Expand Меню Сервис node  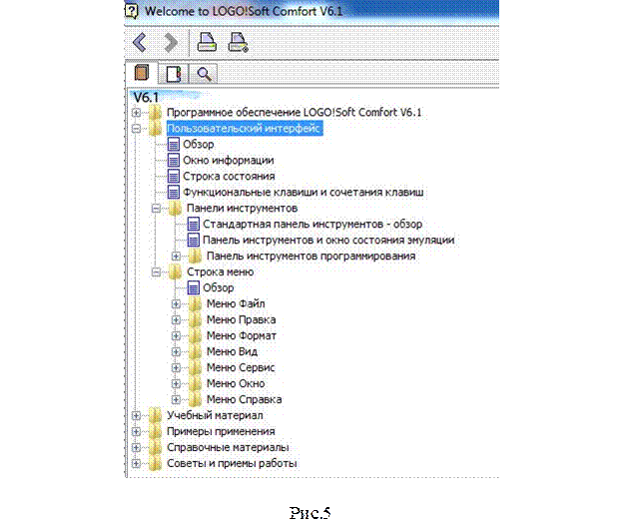coord(176,367)
